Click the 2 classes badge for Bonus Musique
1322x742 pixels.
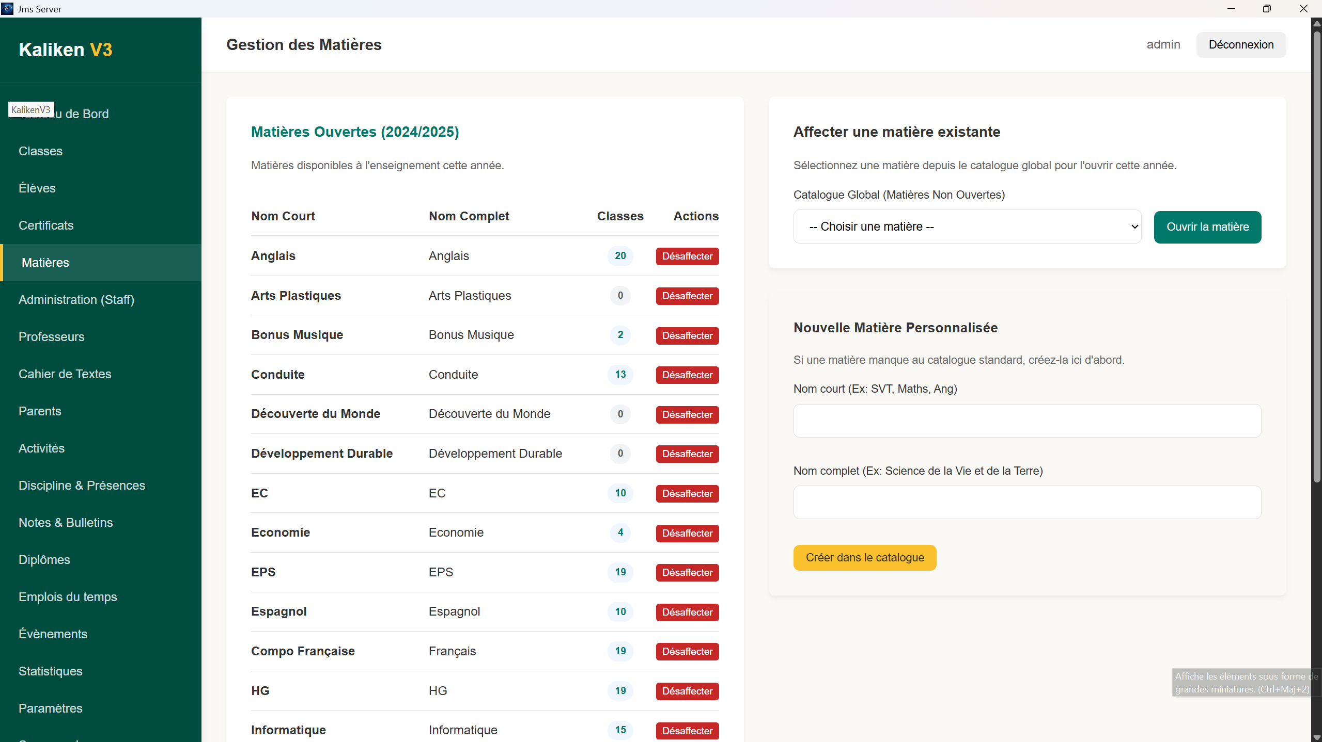point(620,335)
